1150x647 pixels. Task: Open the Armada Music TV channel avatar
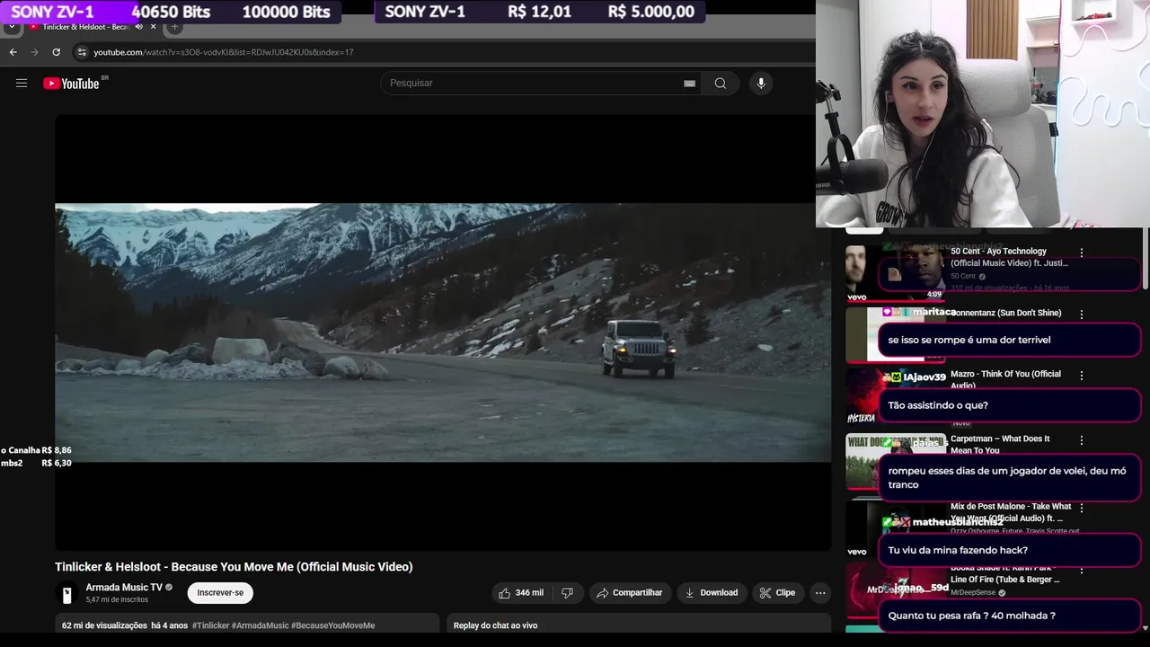click(66, 593)
